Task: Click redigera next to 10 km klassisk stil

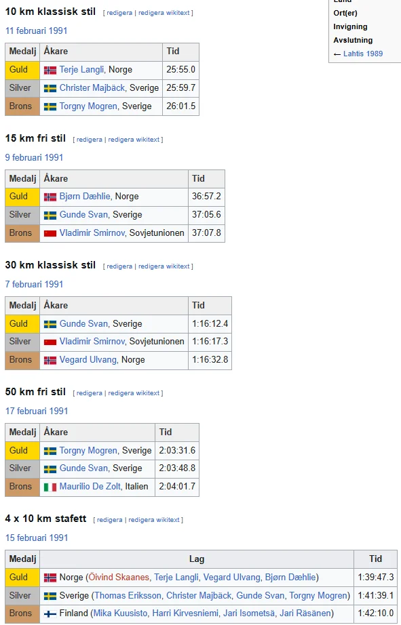Action: (119, 13)
